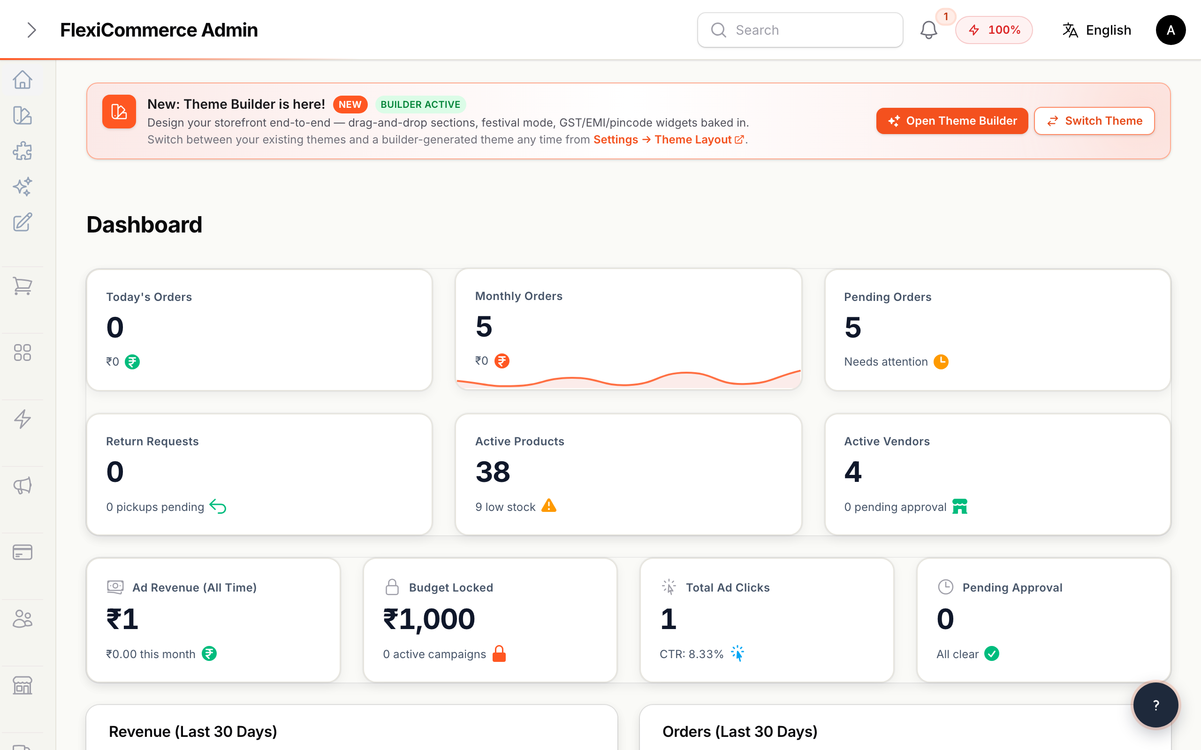Click the green rupee icon in Today's Orders
1201x750 pixels.
[132, 362]
